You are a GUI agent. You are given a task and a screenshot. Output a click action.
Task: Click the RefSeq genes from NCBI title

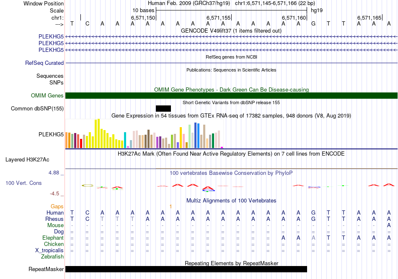click(231, 57)
